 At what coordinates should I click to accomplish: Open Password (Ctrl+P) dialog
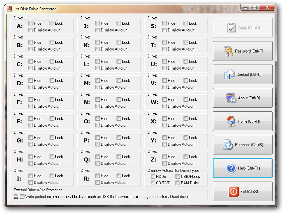243,51
